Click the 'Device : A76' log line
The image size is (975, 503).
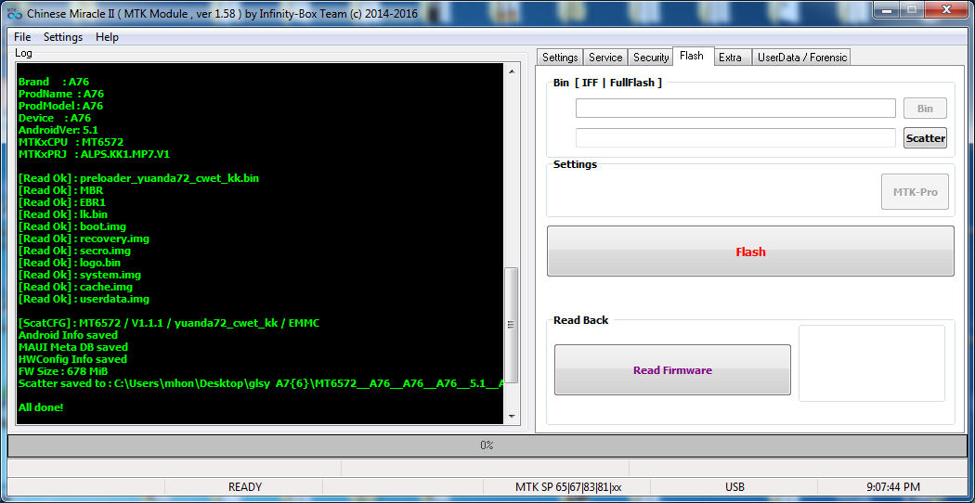click(55, 118)
